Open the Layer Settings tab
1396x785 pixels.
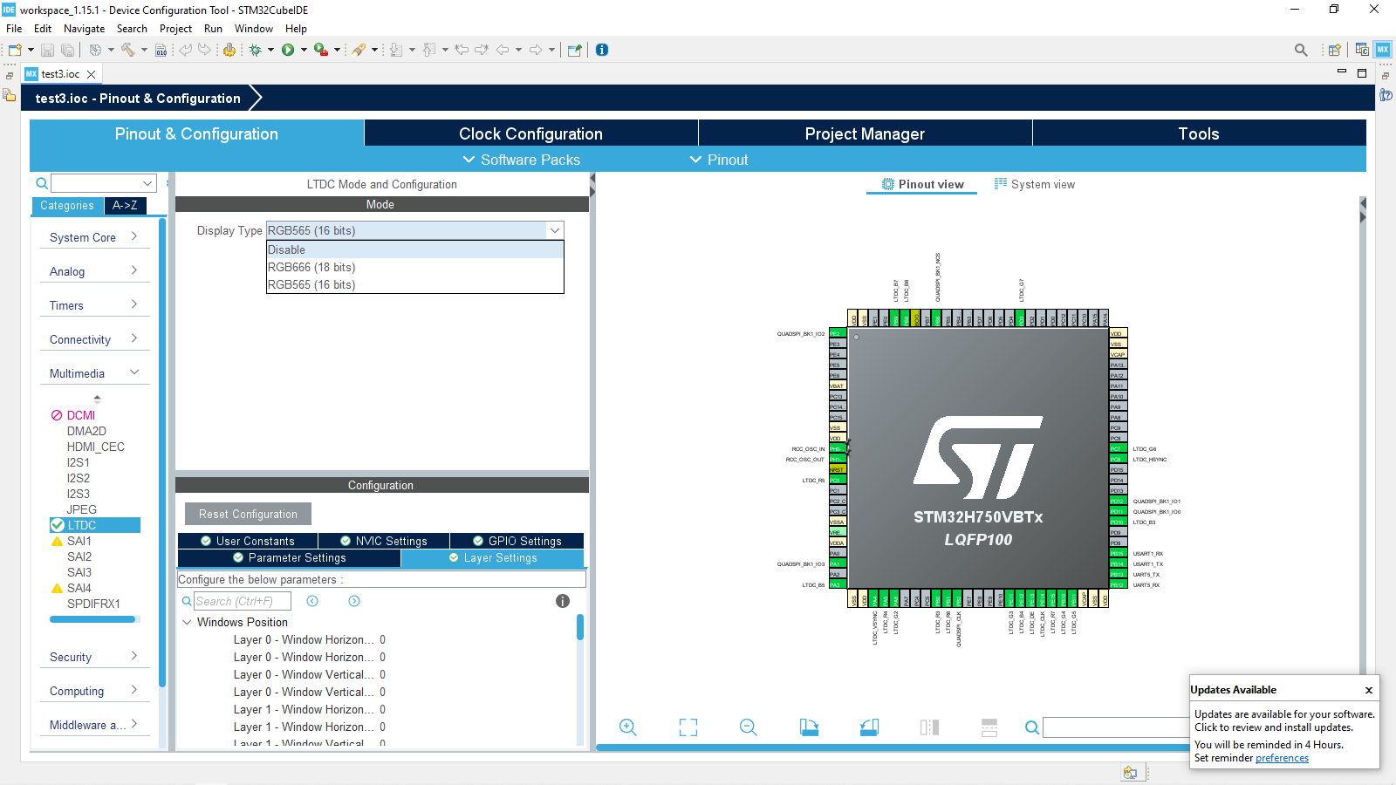coord(493,558)
